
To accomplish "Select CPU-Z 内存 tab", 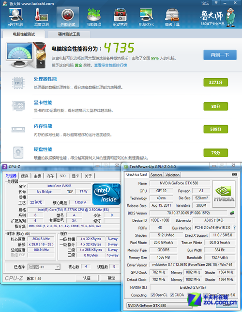I will click(x=50, y=176).
